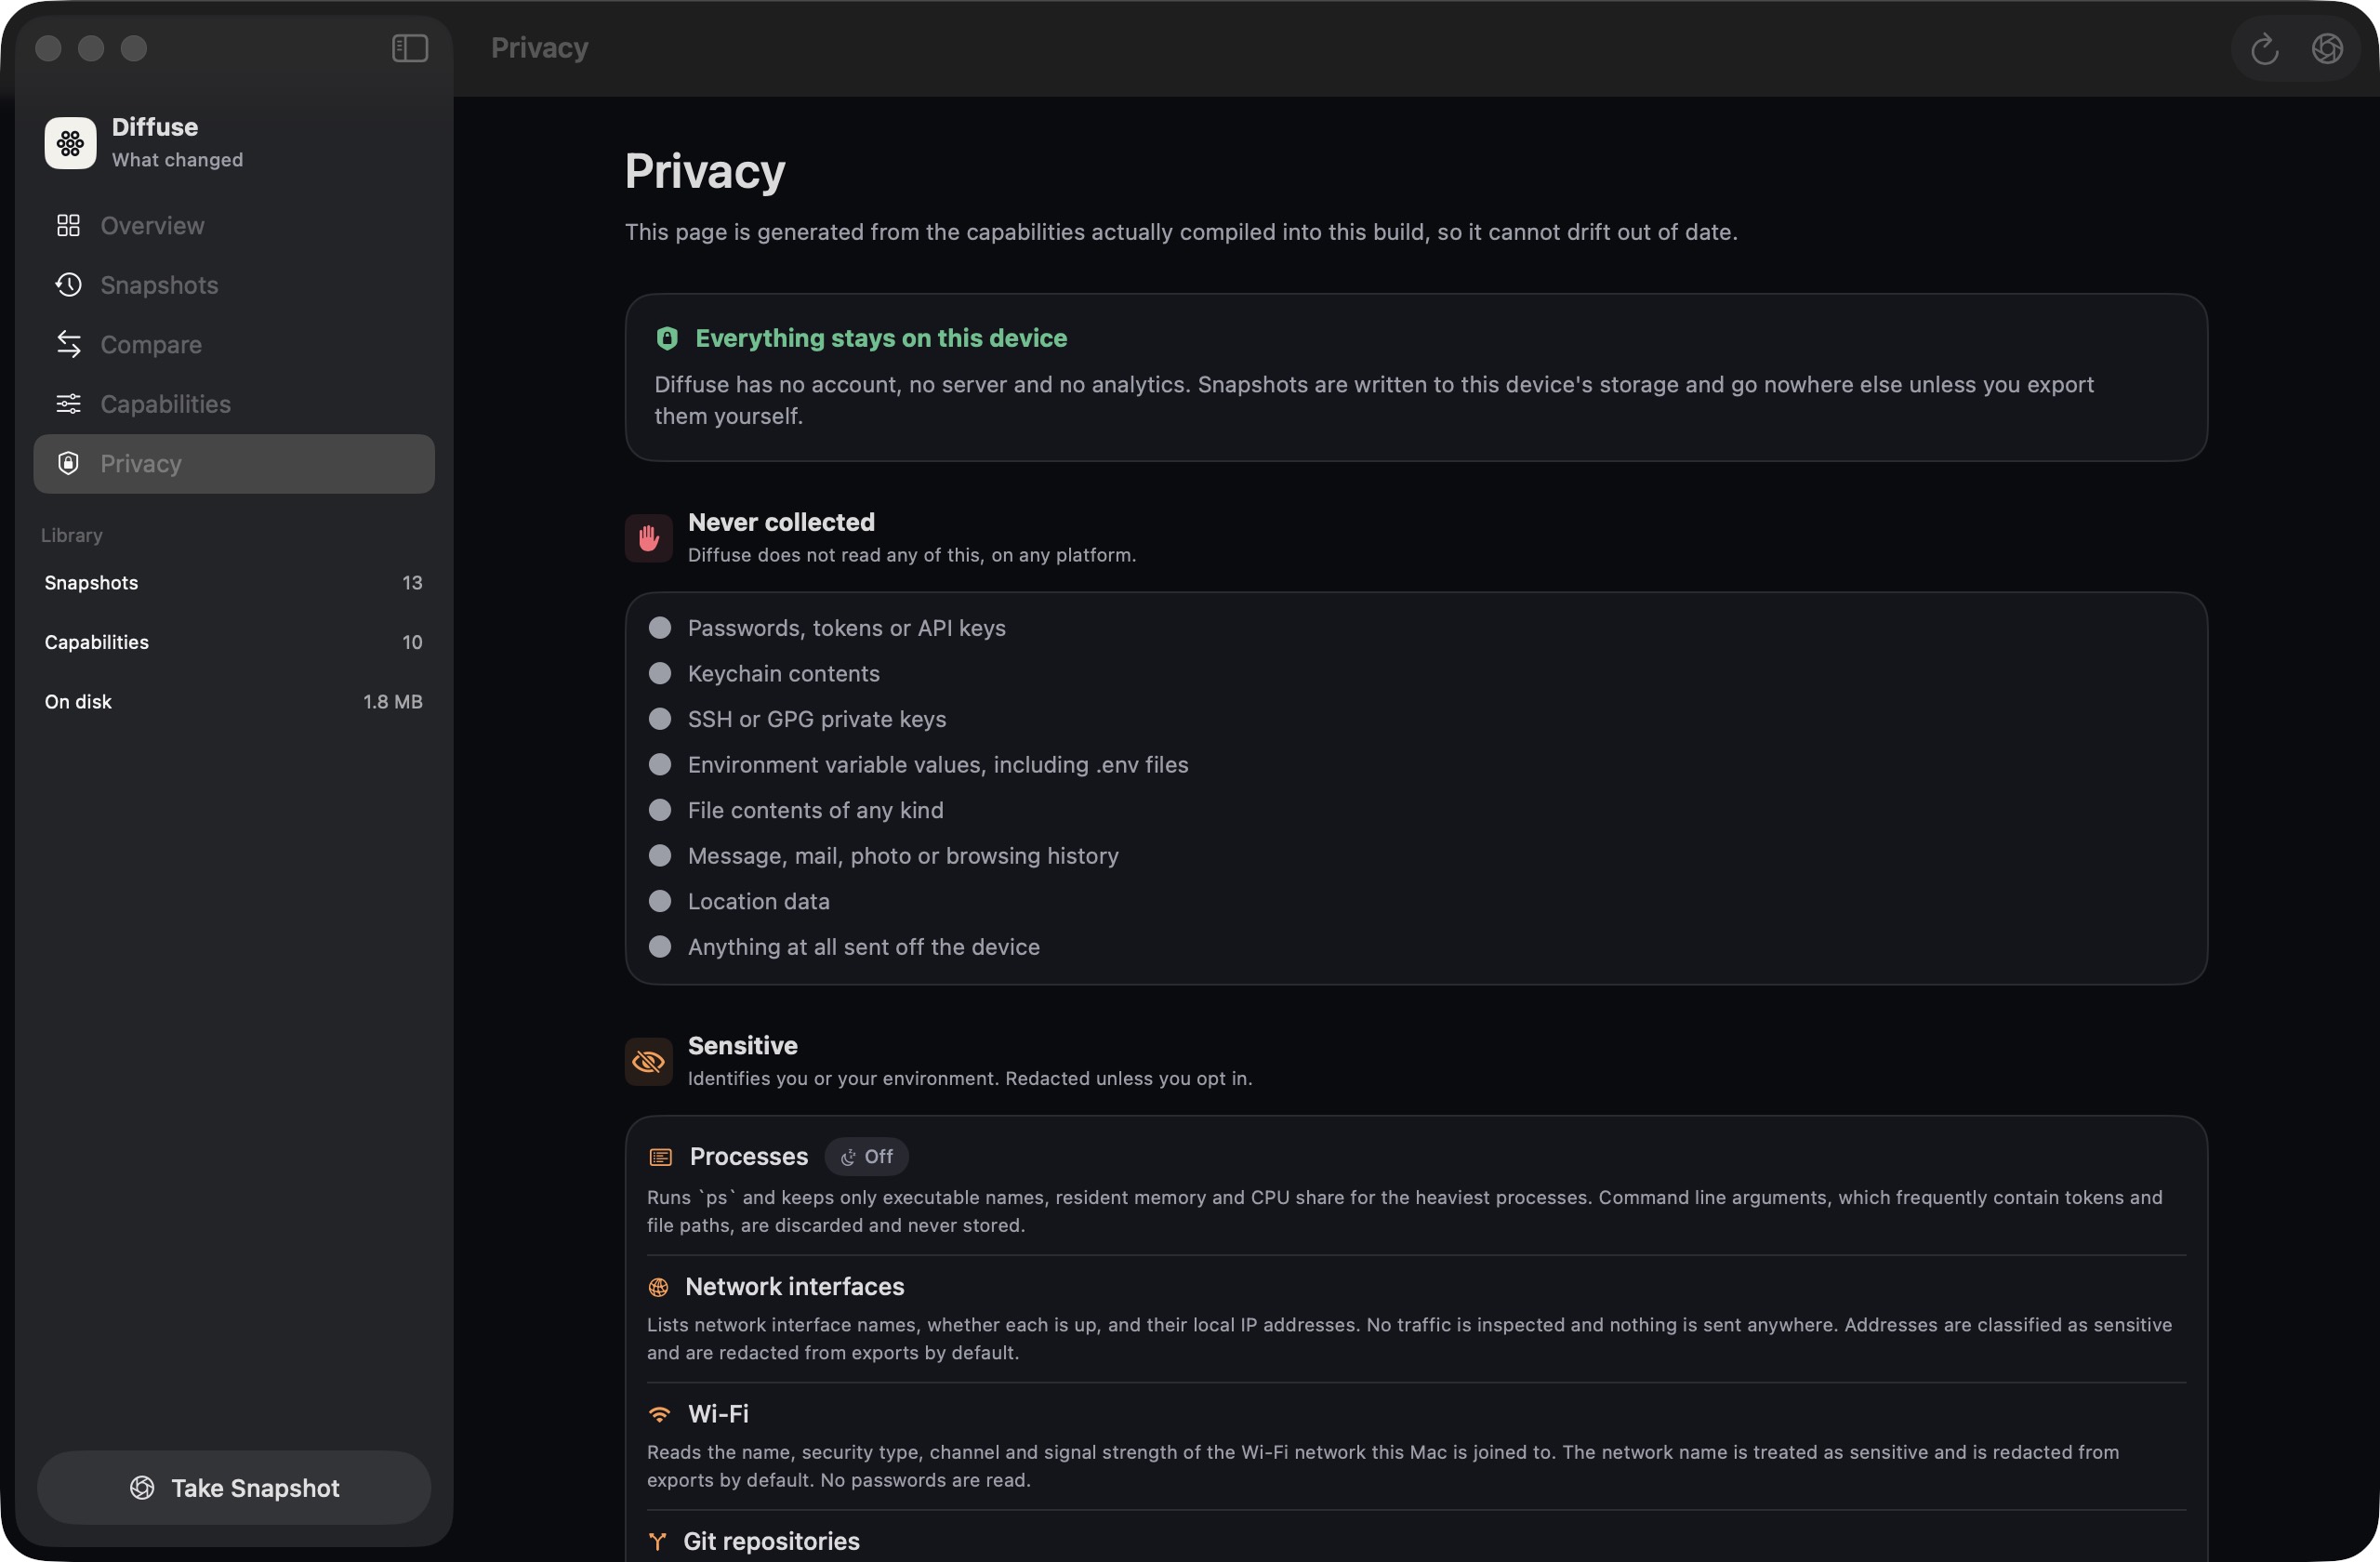Click the Processes entry title

pyautogui.click(x=749, y=1157)
